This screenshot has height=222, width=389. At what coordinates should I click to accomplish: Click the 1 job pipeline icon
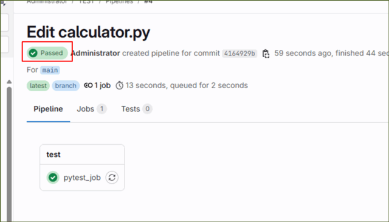pos(88,85)
